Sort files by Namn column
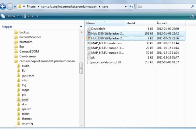The height and width of the screenshot is (129, 196). tap(105, 23)
